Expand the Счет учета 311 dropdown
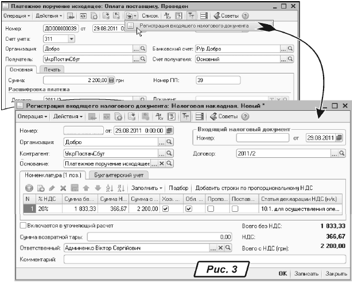This screenshot has width=354, height=283. coord(72,38)
